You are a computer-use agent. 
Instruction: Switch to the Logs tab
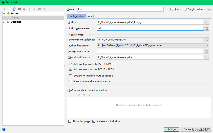click(x=90, y=16)
